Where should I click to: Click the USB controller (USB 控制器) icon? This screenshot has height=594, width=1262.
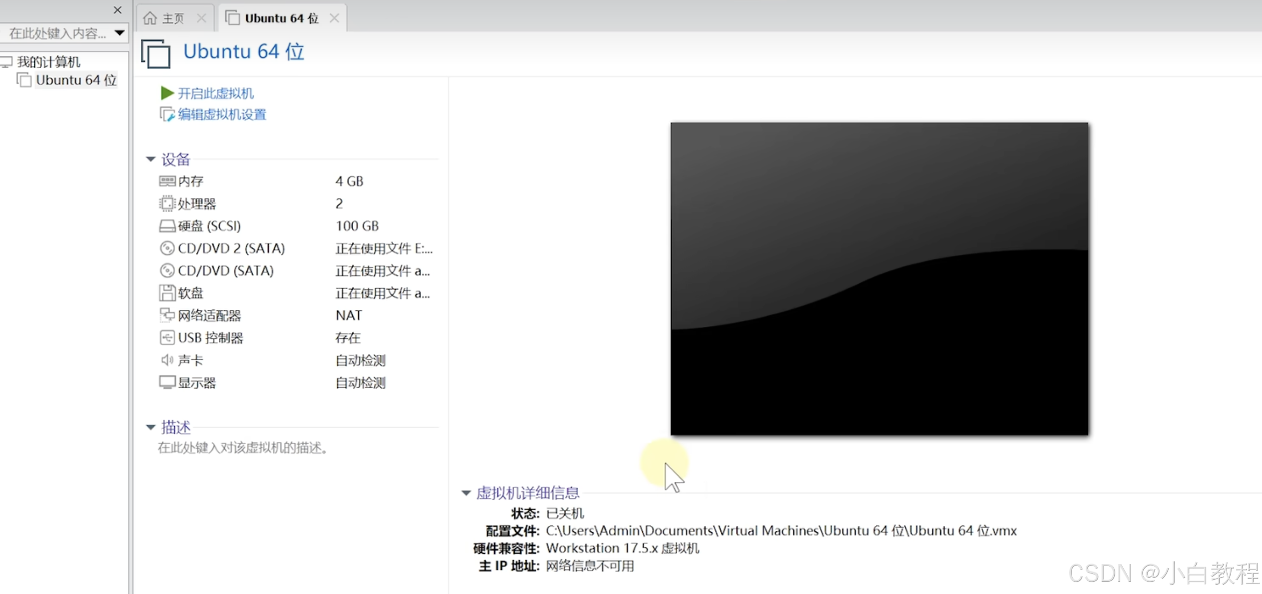pos(167,338)
